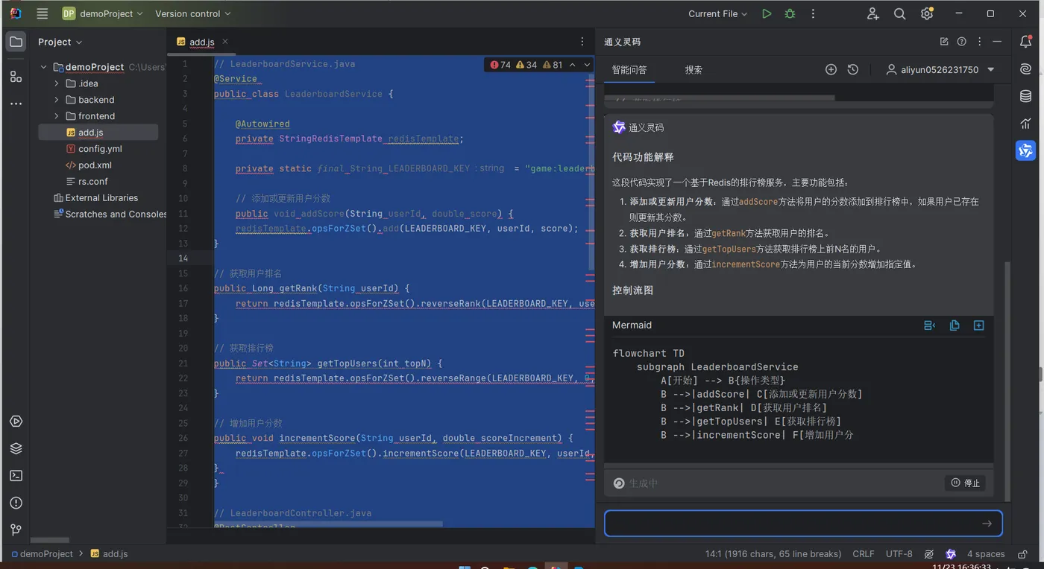Screen dimensions: 1044x569
Task: Open help question-mark icon in Tongyi panel
Action: coord(962,42)
